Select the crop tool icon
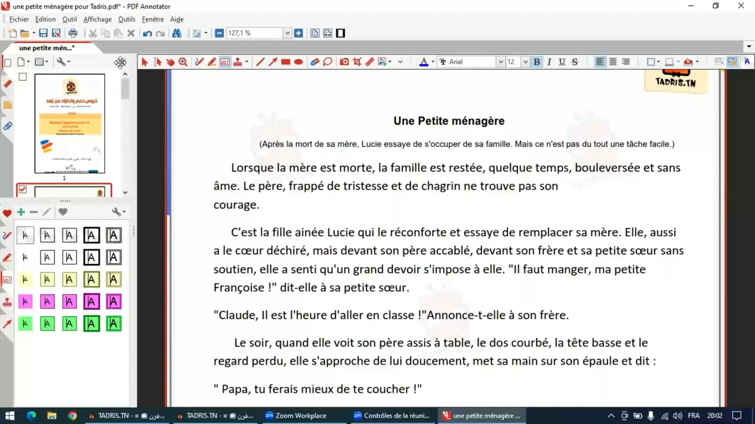Screen dimensions: 755x424 [357, 62]
